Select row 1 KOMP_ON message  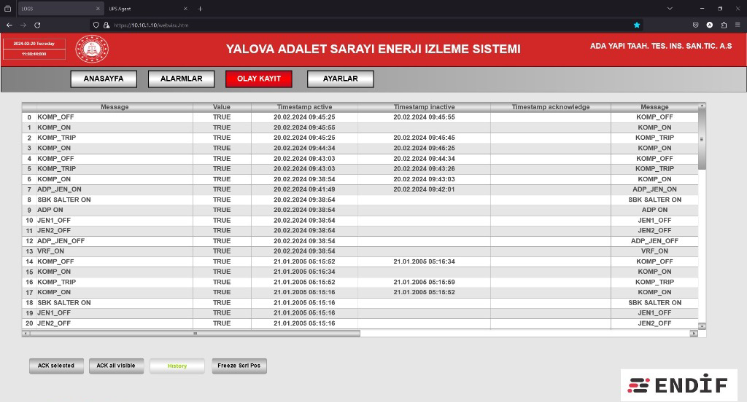(54, 127)
